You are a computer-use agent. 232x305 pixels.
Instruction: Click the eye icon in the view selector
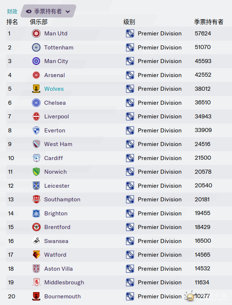click(29, 11)
